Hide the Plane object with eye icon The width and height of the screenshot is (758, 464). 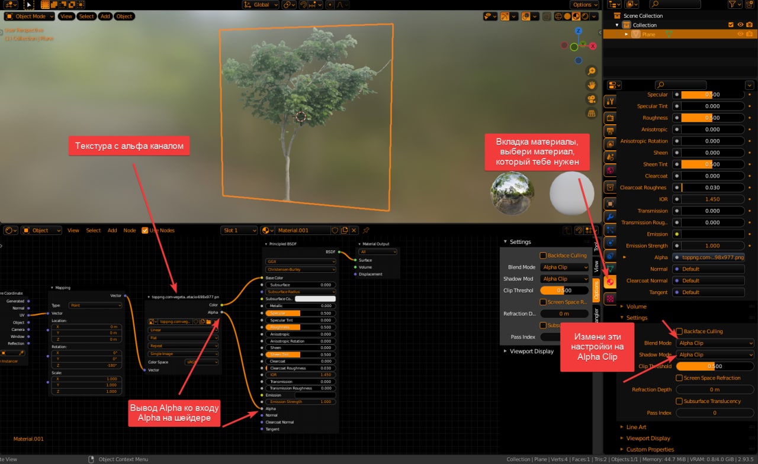740,34
